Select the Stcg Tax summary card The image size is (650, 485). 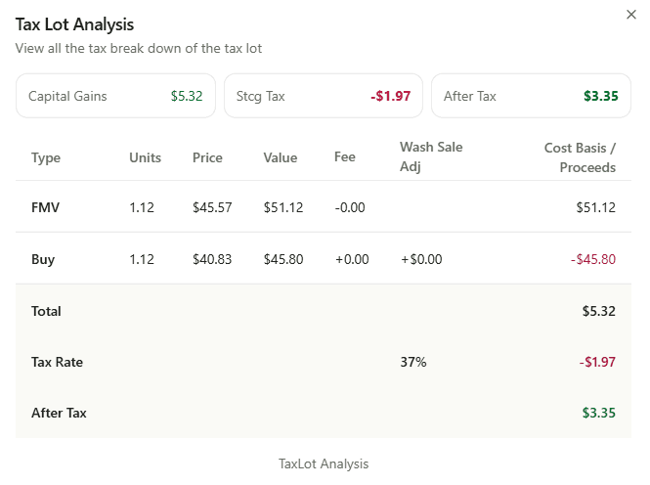(x=324, y=96)
